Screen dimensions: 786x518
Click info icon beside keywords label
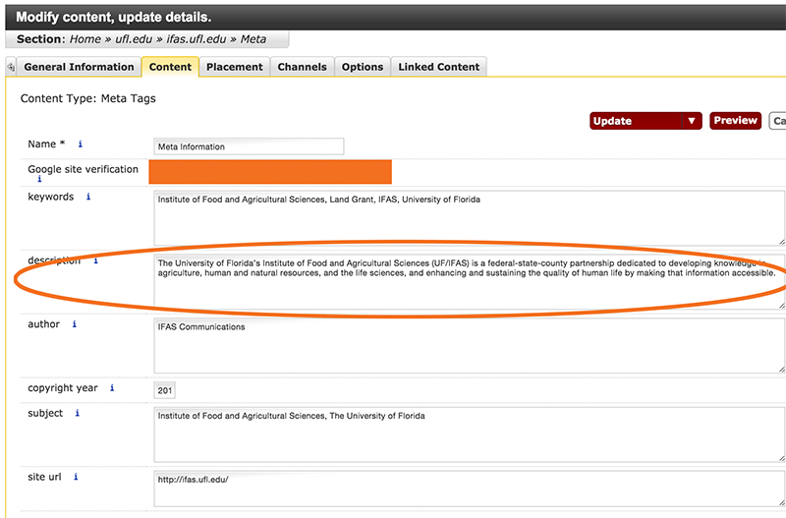tap(88, 197)
